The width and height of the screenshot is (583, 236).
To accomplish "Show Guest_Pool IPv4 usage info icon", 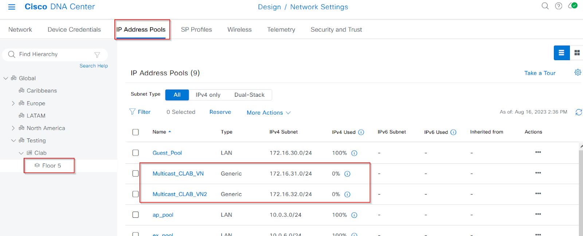I will pos(354,153).
